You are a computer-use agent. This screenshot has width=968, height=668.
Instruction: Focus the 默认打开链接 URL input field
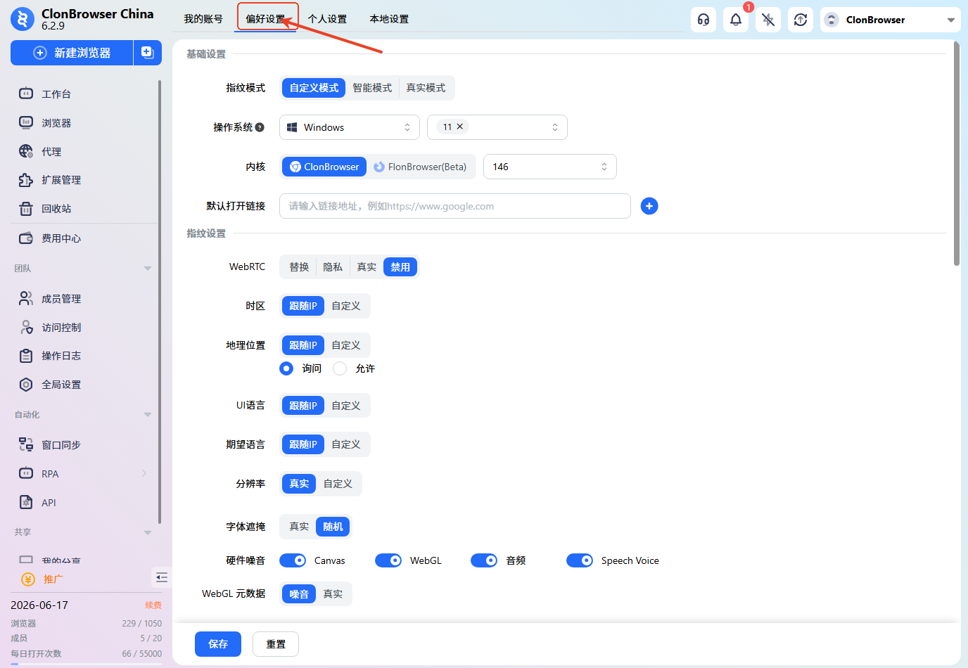coord(455,206)
